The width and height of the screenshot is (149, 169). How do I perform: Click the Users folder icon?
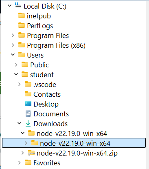click(22, 55)
